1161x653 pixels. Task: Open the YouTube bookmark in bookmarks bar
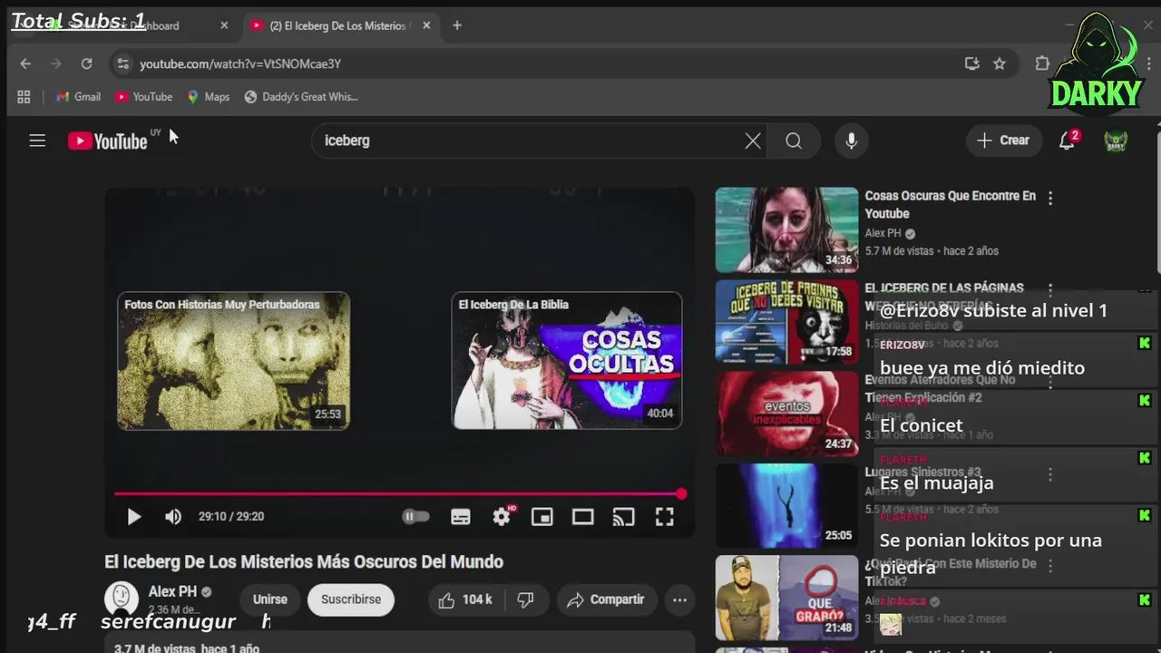click(x=143, y=97)
